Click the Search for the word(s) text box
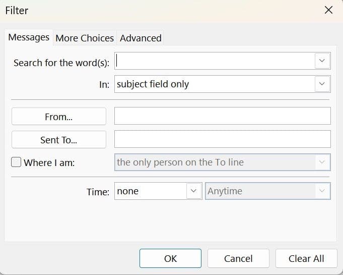Screen dimensions: 343x275 [x=214, y=61]
